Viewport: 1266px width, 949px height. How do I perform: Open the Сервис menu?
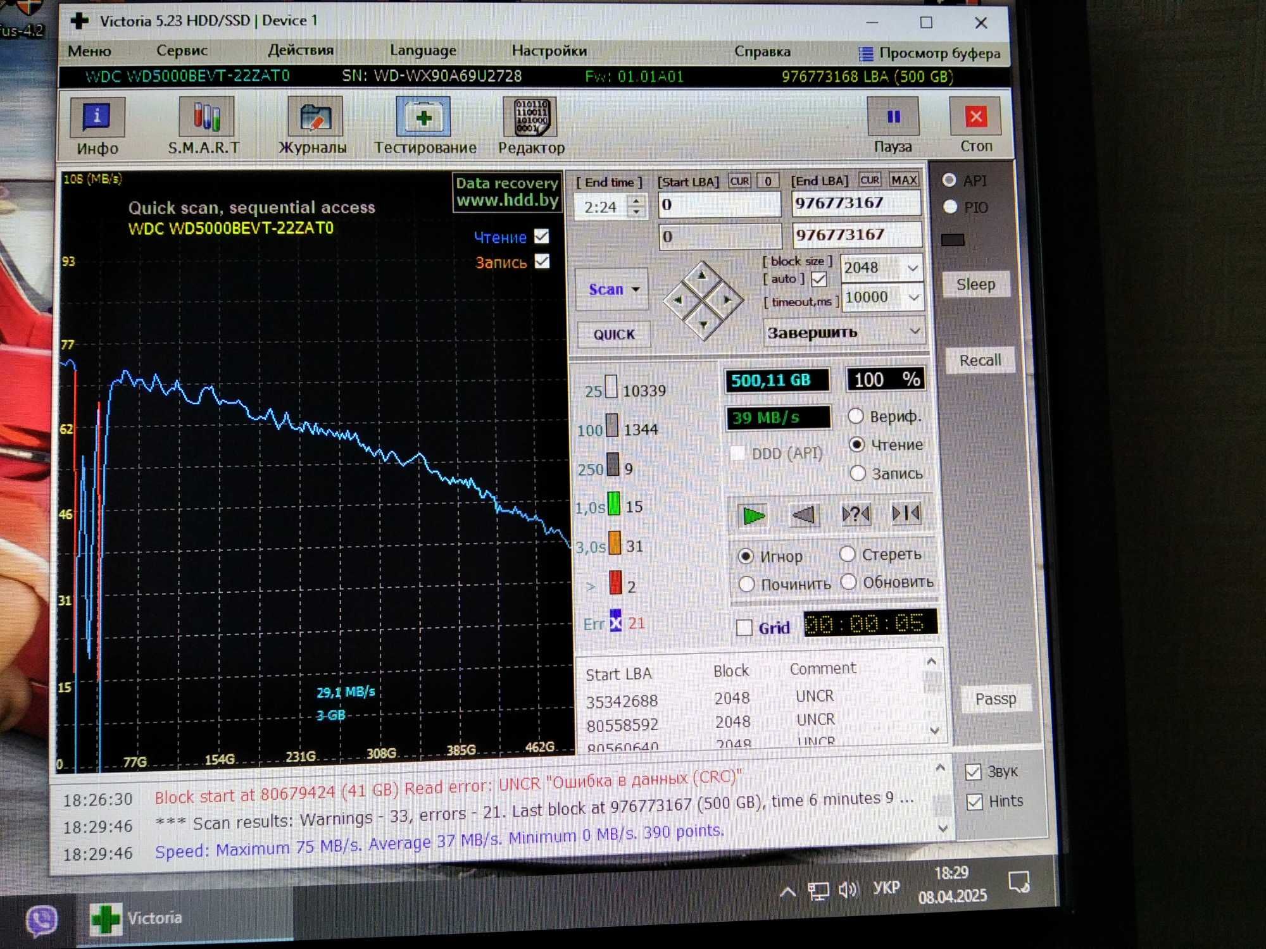[182, 51]
